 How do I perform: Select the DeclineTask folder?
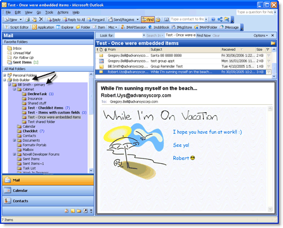pos(38,94)
